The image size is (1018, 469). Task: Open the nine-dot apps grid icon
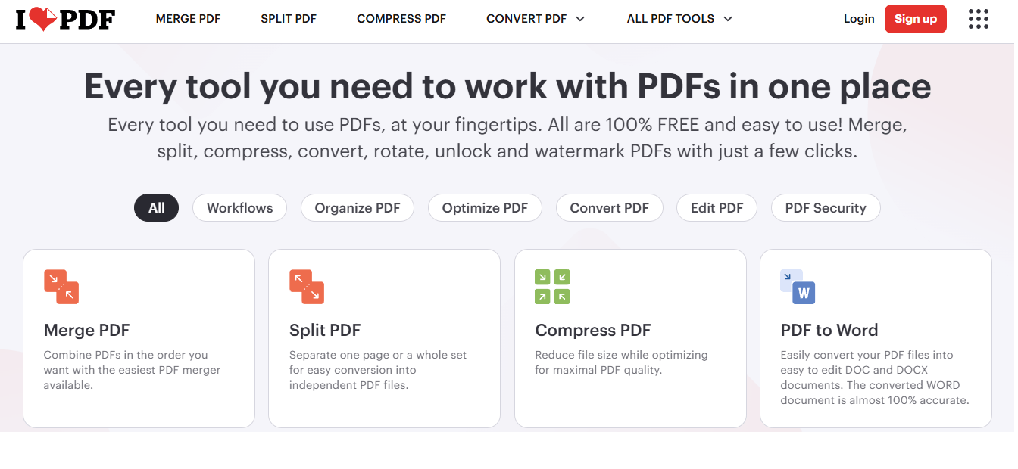(979, 19)
